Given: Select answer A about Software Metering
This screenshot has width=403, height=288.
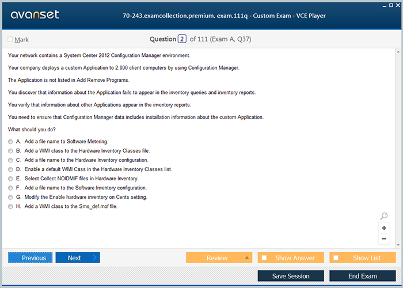Looking at the screenshot, I should 10,142.
